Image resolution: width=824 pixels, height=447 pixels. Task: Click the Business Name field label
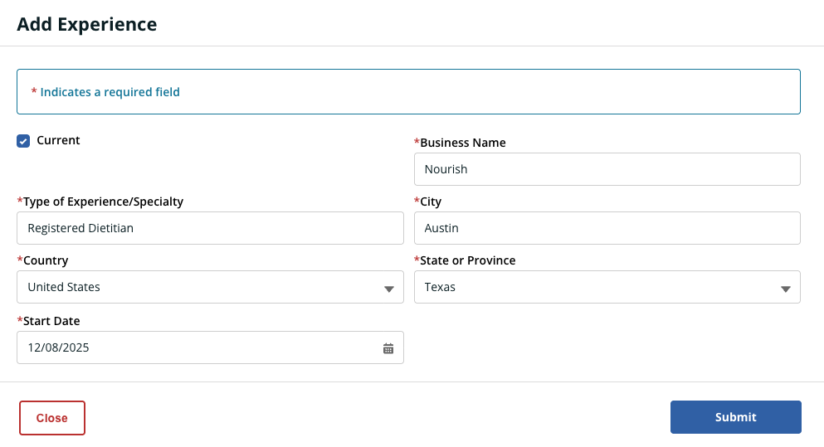coord(462,143)
